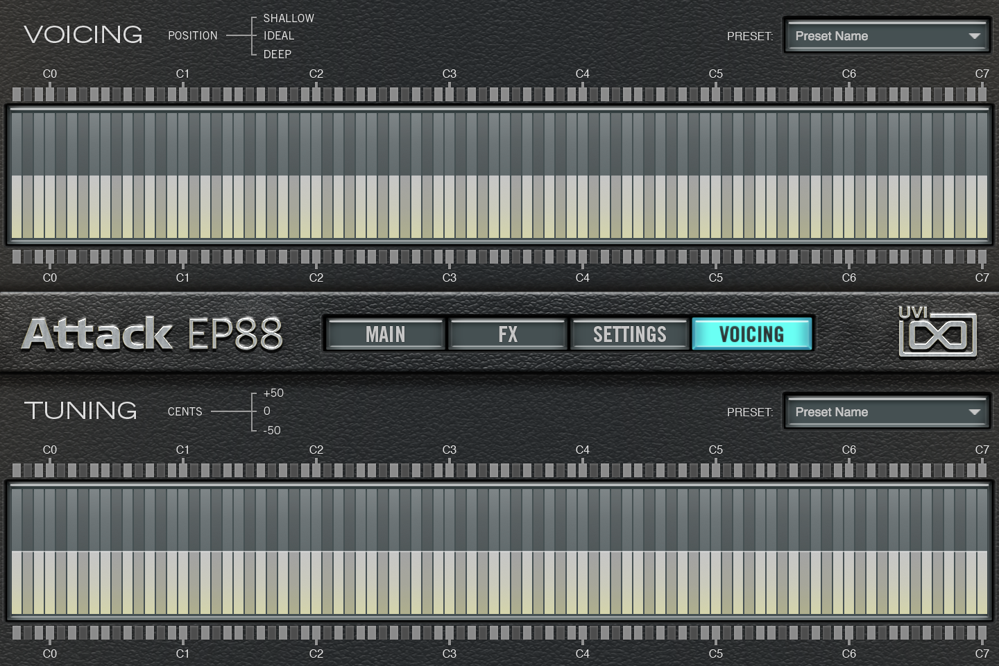The height and width of the screenshot is (666, 999).
Task: Click the POSITION label
Action: coord(193,35)
